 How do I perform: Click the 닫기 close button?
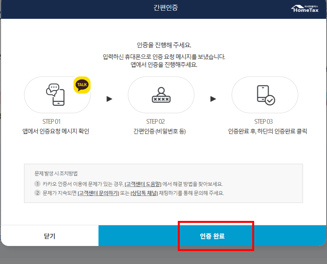pyautogui.click(x=49, y=235)
